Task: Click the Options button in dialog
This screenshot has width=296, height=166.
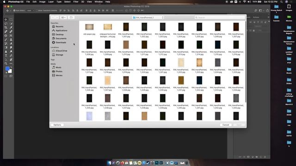Action: (x=57, y=125)
